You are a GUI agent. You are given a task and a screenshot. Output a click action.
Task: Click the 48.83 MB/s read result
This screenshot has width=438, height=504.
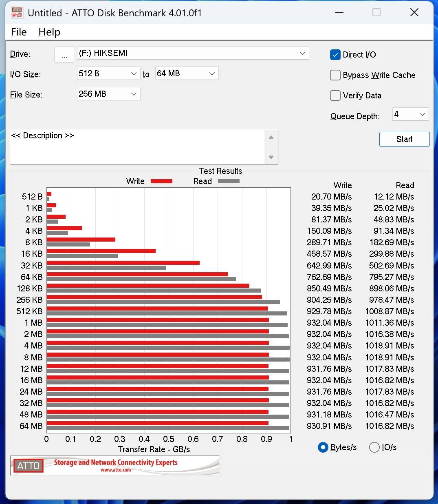pyautogui.click(x=394, y=220)
